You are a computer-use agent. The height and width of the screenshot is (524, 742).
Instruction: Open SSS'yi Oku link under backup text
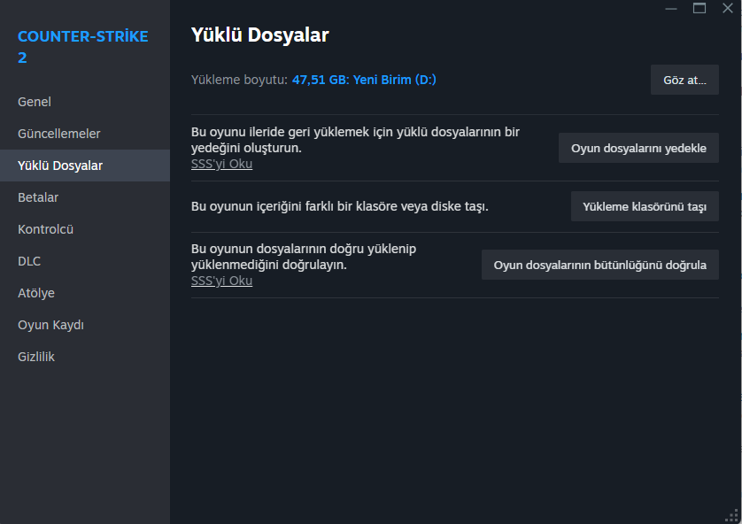[221, 164]
